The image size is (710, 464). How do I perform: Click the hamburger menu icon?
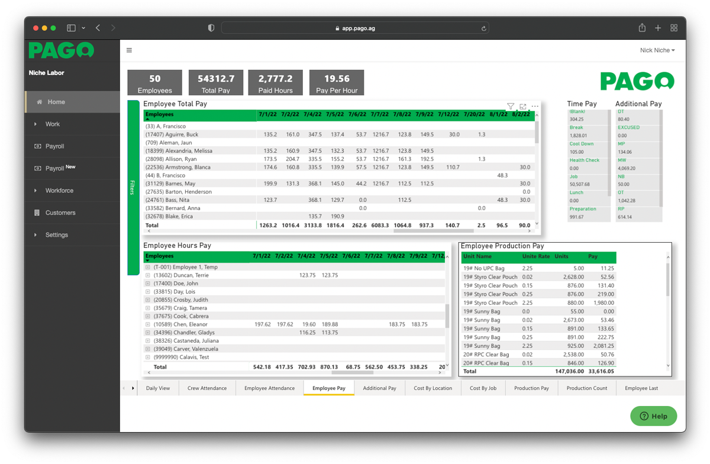coord(129,50)
